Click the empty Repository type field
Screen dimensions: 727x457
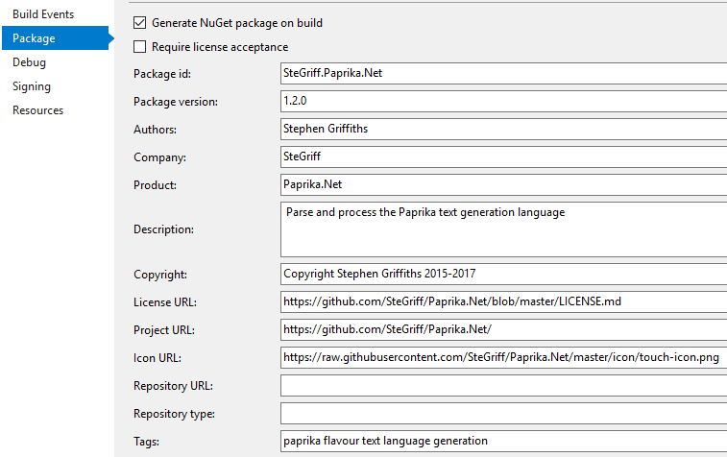(503, 413)
